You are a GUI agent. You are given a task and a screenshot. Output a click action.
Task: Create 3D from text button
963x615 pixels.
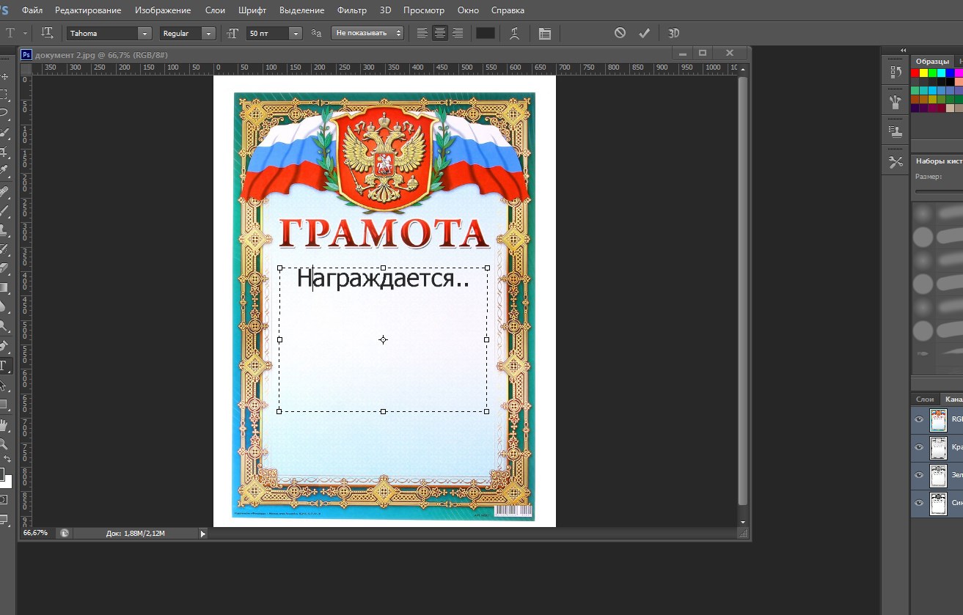673,33
